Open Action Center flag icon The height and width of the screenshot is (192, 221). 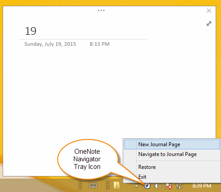click(x=169, y=186)
